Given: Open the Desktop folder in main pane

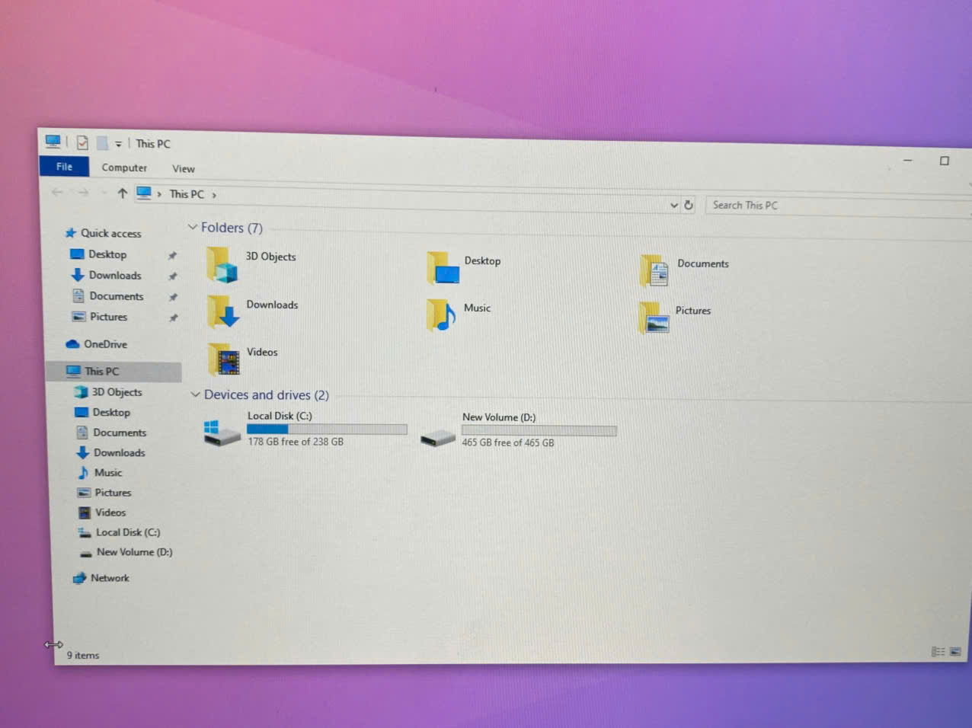Looking at the screenshot, I should coord(443,268).
